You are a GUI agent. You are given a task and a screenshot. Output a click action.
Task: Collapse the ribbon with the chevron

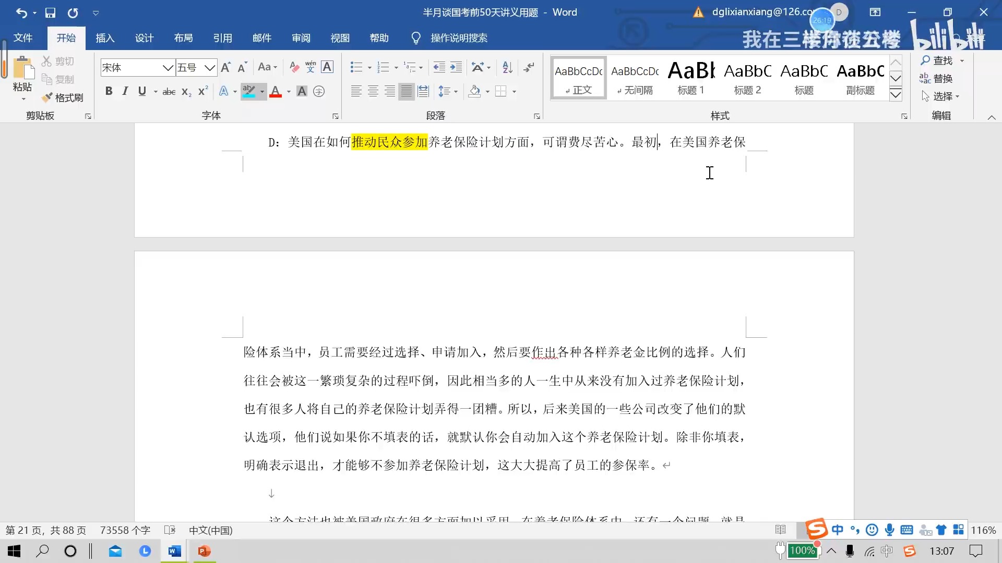click(992, 117)
